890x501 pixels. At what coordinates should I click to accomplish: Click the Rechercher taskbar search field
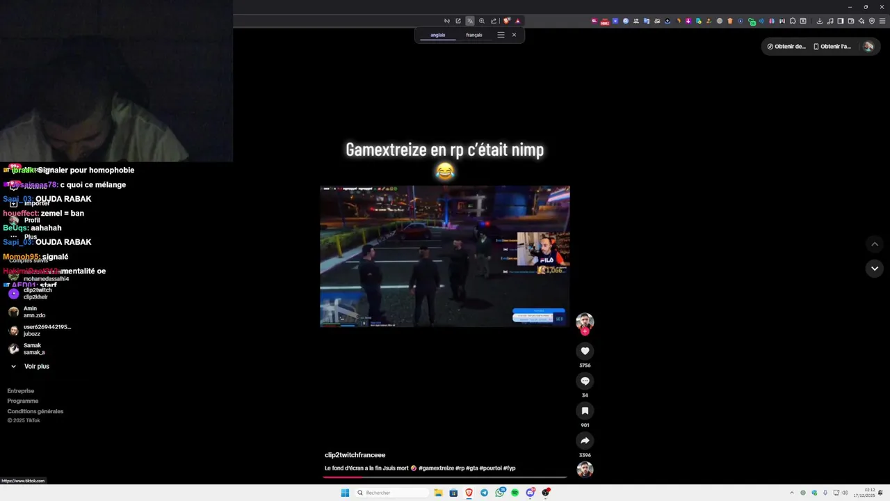pyautogui.click(x=392, y=493)
